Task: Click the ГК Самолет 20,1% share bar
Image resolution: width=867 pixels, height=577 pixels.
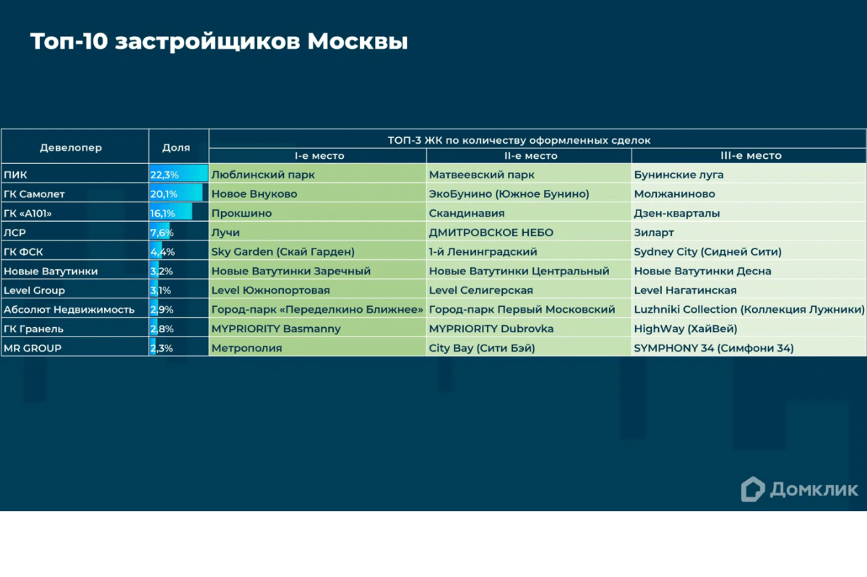Action: 176,194
